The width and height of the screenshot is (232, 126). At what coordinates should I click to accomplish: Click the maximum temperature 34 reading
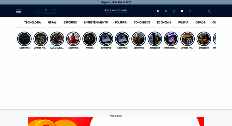tap(53, 10)
